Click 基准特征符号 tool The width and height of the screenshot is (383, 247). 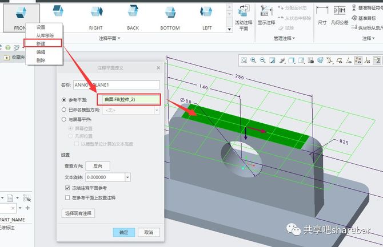point(367,8)
